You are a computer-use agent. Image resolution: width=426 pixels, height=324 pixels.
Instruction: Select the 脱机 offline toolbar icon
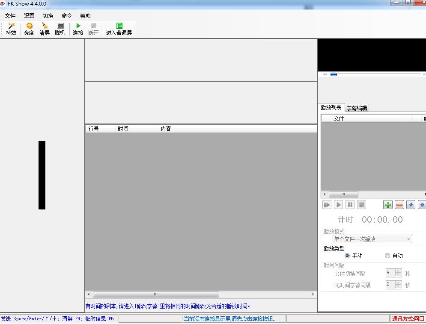(60, 27)
